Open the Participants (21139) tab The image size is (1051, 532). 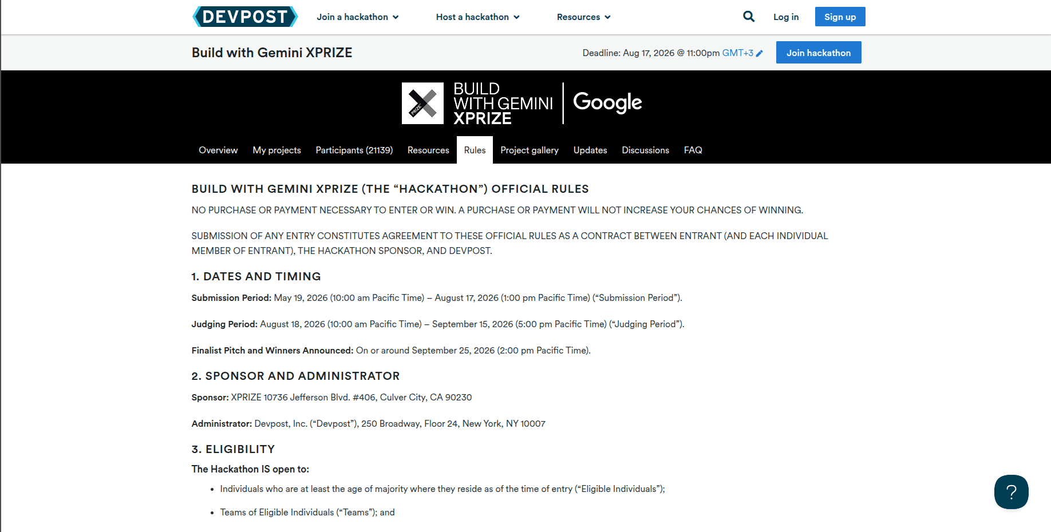click(x=354, y=150)
